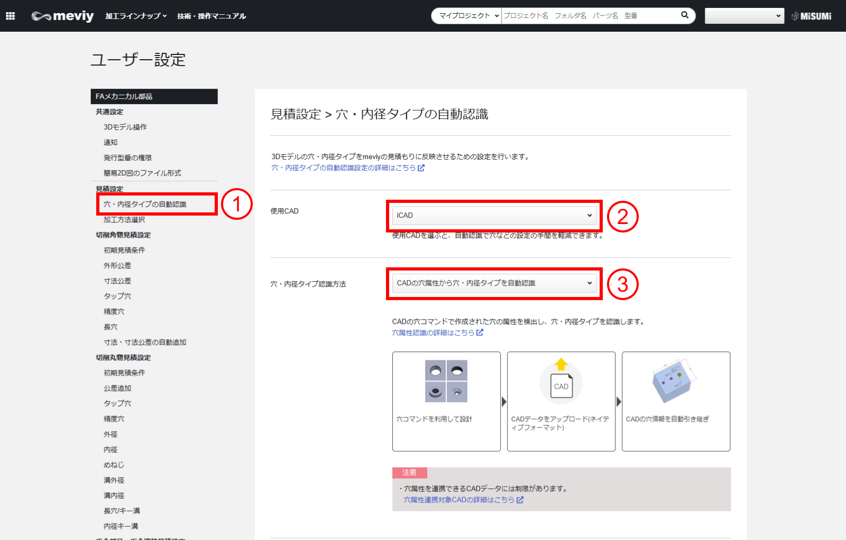
Task: Open 技術・操作マニュアル menu item
Action: point(212,16)
